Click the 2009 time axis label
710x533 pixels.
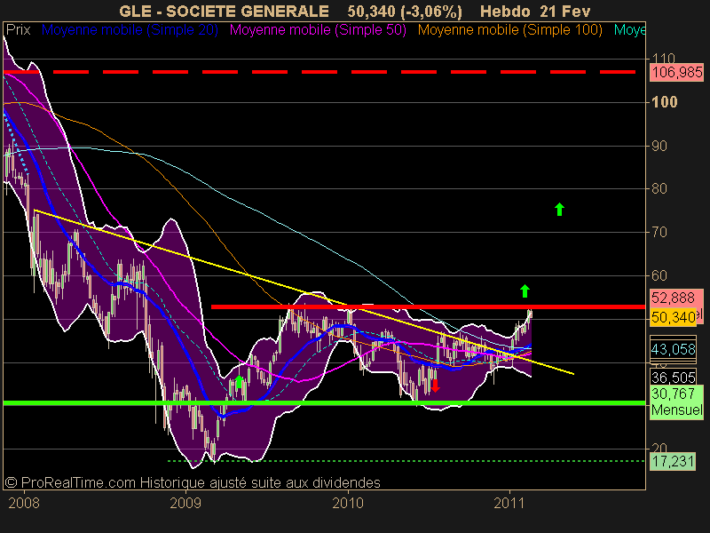click(x=185, y=503)
